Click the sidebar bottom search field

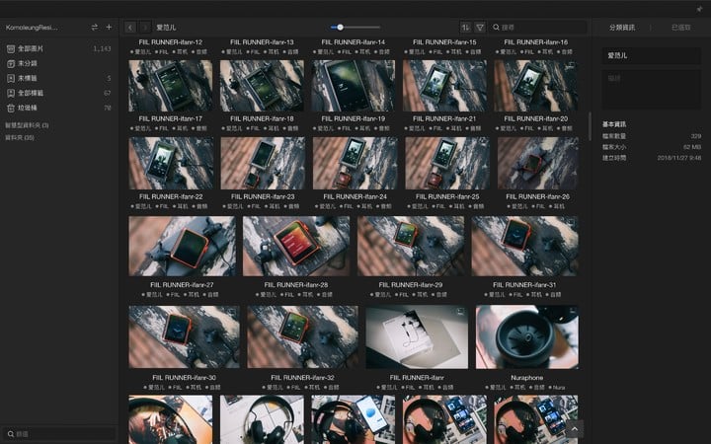[x=59, y=433]
